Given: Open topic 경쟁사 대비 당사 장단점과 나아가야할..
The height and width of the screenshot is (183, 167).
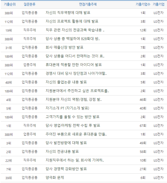Looking at the screenshot, I should click(x=76, y=74).
